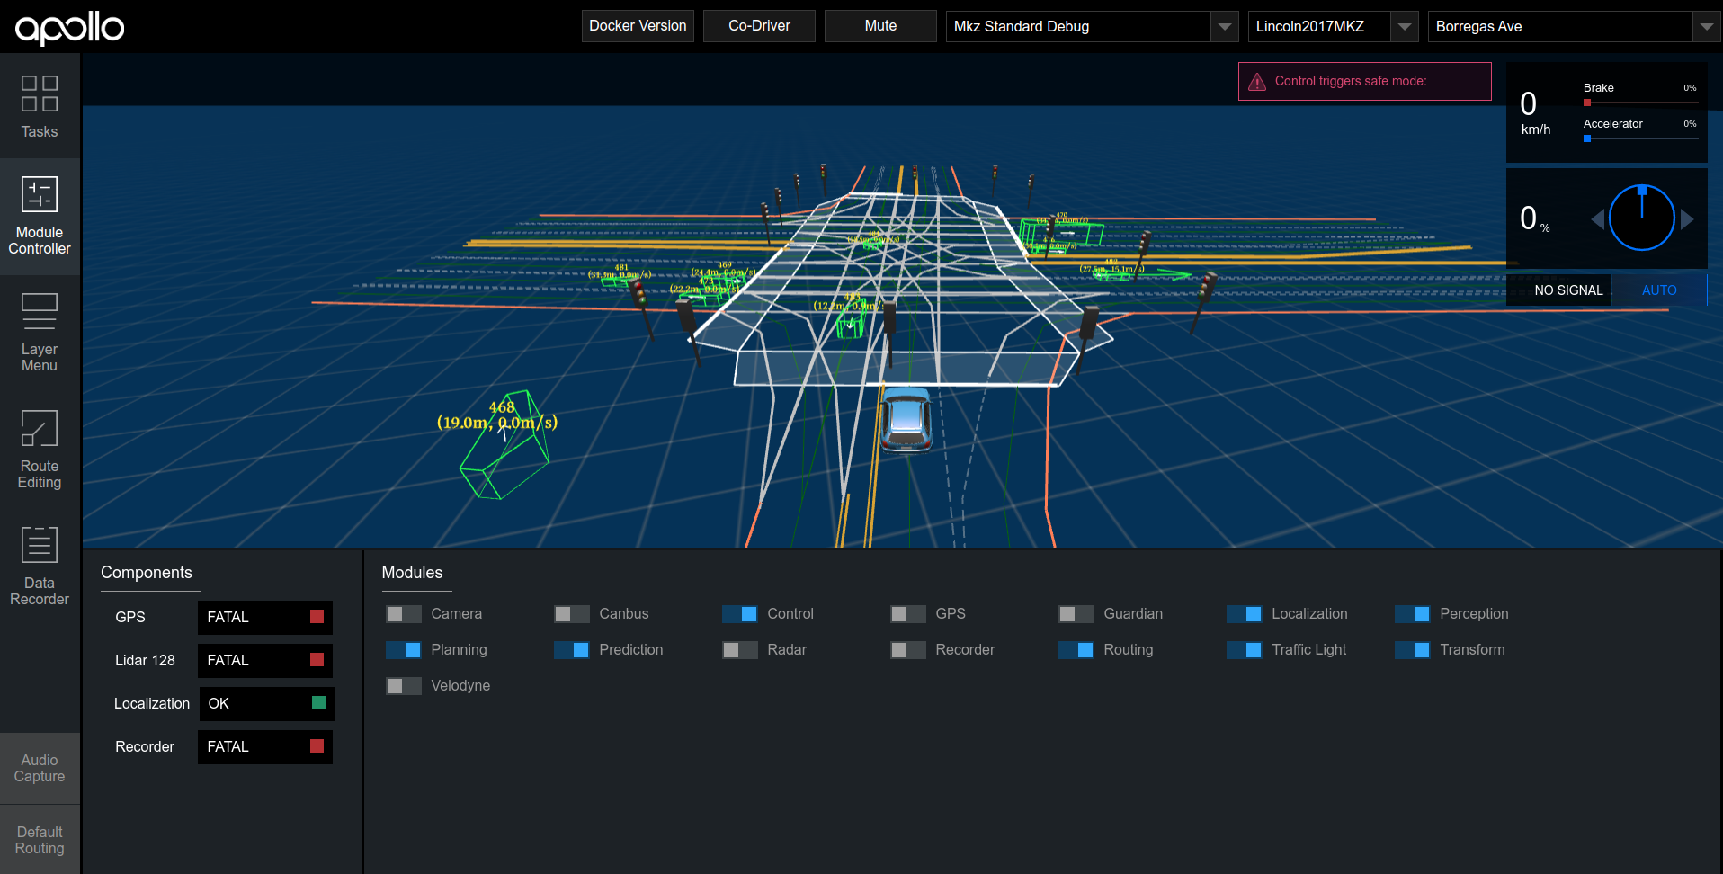Click the Docker Version button
The image size is (1723, 874).
[638, 26]
